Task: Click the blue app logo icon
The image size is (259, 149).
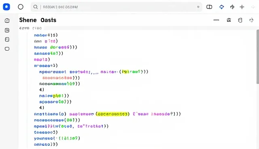Action: coord(6,7)
